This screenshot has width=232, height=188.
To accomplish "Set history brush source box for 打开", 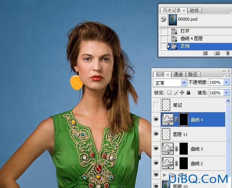I will click(x=164, y=31).
